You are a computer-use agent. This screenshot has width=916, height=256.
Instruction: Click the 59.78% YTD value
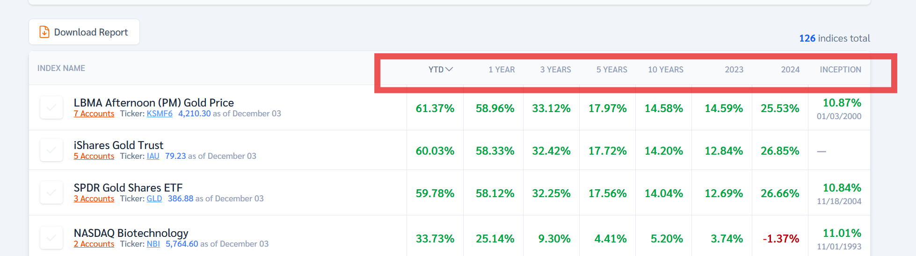tap(435, 193)
